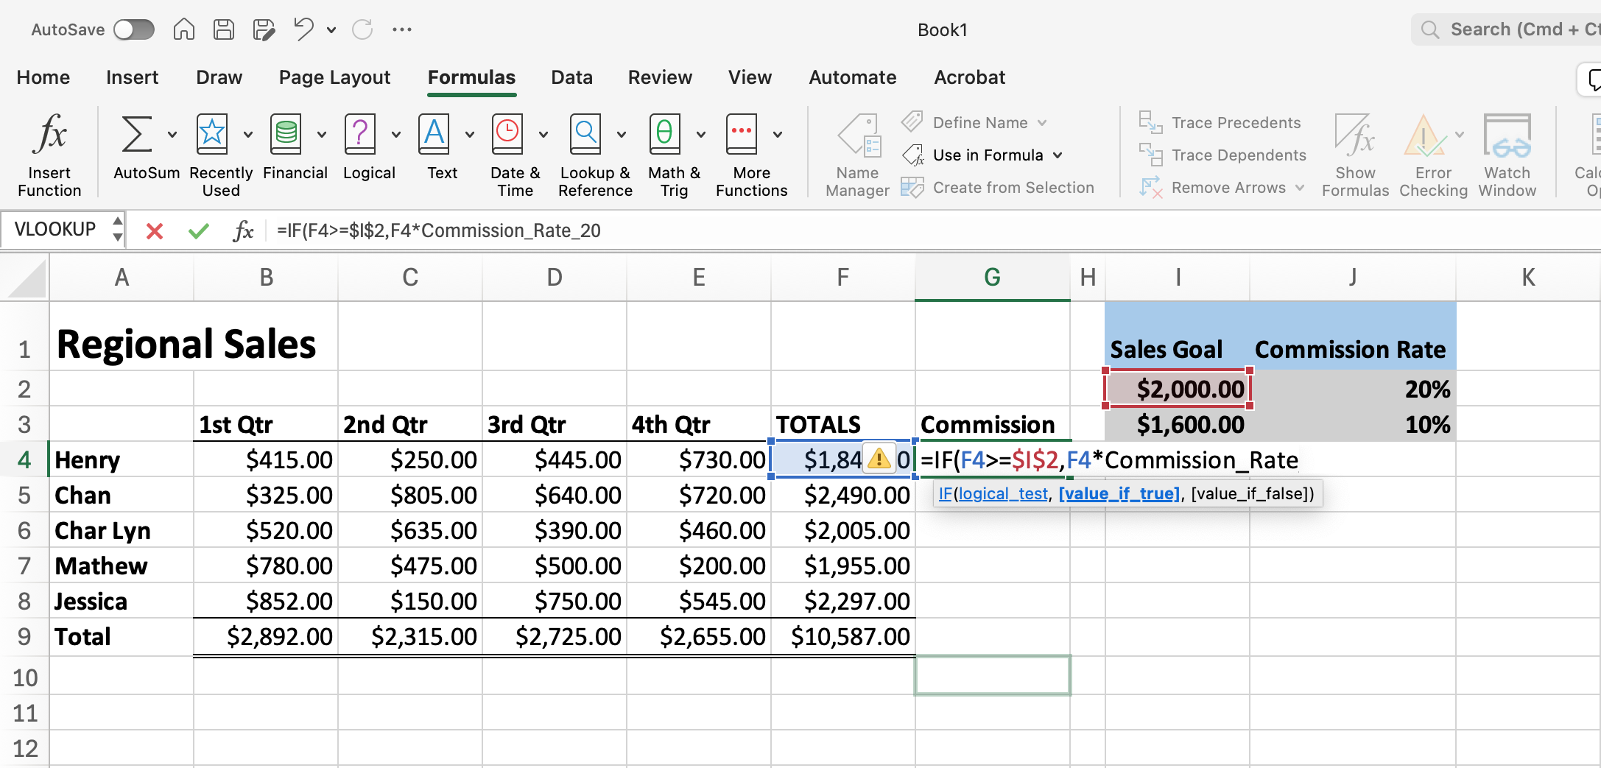The image size is (1601, 768).
Task: Confirm the formula with the green checkmark
Action: tap(199, 231)
